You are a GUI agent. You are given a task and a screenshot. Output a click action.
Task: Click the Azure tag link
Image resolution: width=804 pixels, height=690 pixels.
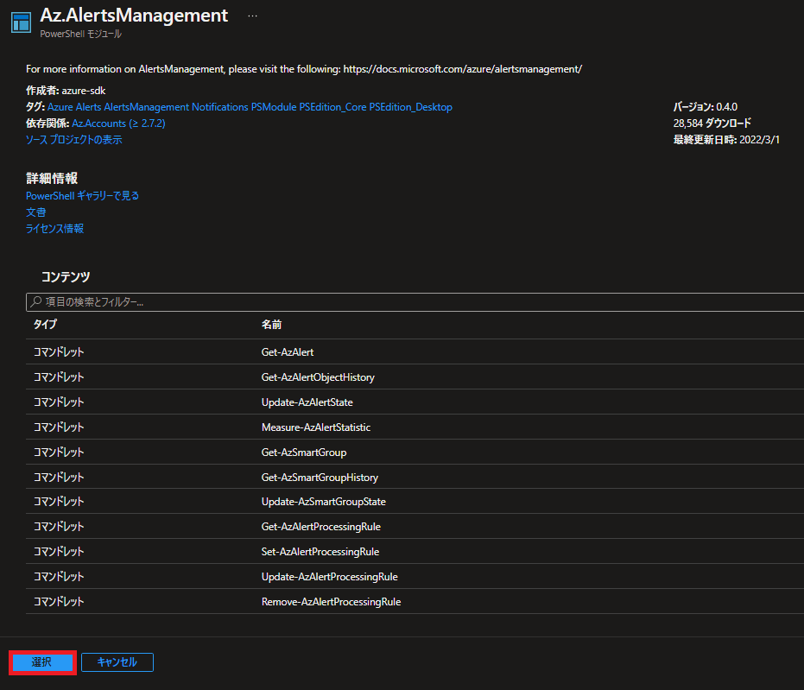pos(60,107)
